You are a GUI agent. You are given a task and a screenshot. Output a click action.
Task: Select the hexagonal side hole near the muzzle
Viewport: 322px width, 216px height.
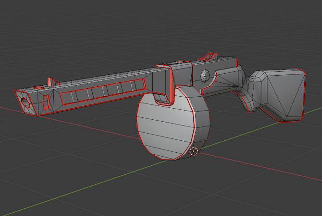click(46, 102)
